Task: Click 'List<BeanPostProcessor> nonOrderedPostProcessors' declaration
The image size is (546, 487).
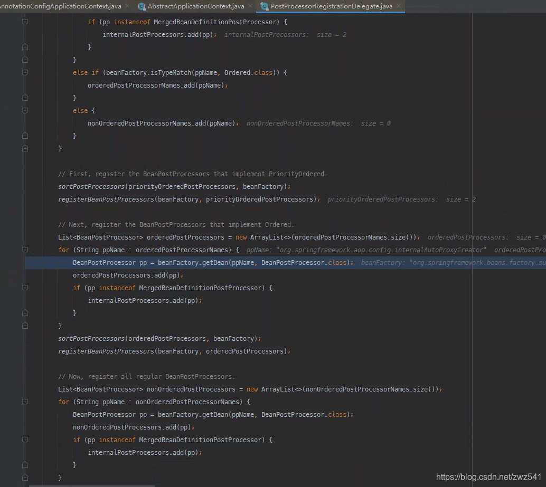Action: click(x=250, y=389)
